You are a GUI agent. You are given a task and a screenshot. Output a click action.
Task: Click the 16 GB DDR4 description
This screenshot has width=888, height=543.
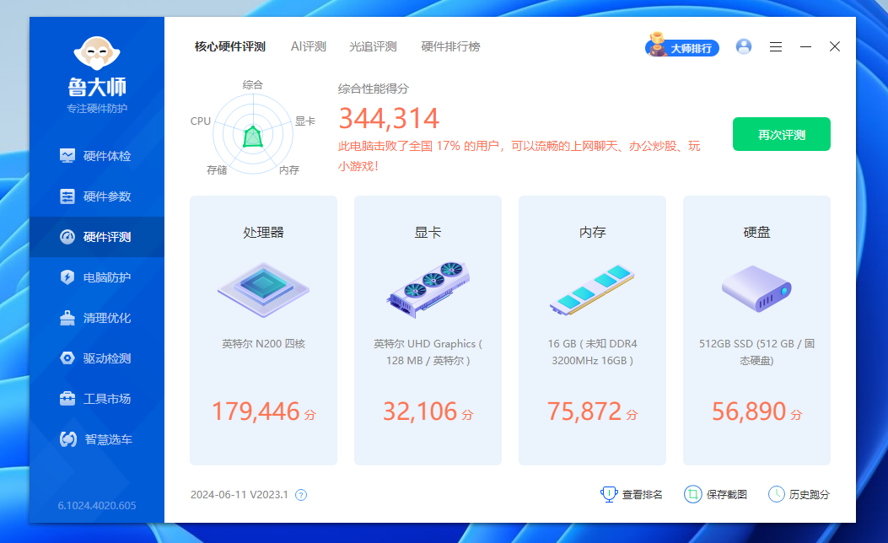592,352
